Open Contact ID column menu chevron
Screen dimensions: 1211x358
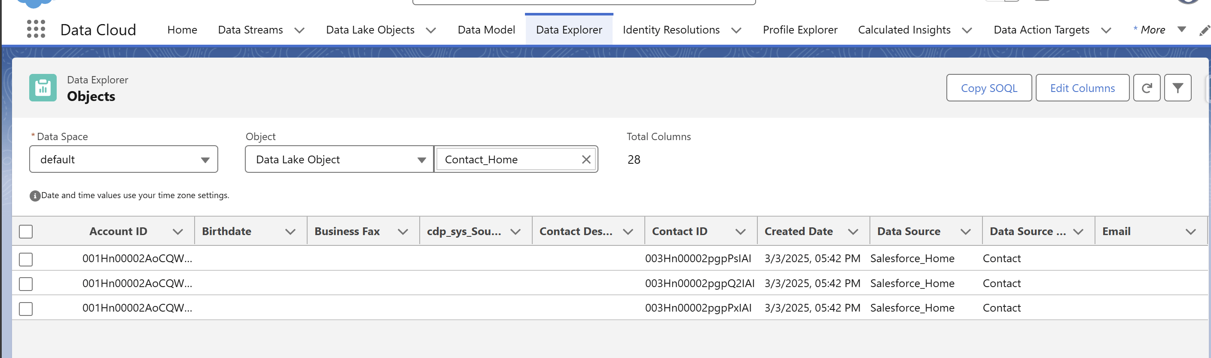coord(741,232)
